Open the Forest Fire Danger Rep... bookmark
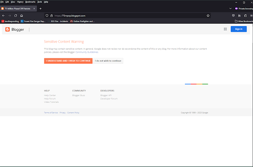253x167 pixels. pos(33,21)
